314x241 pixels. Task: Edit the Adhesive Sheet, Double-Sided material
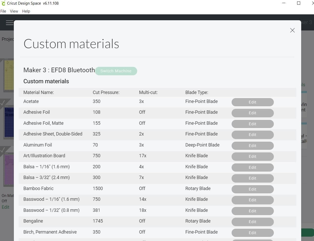[252, 135]
